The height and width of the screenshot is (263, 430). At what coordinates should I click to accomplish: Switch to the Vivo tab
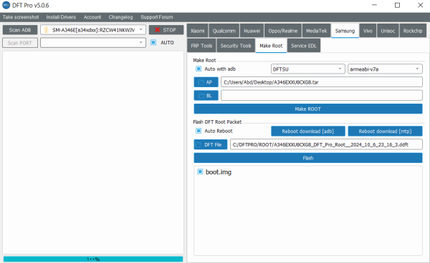(368, 31)
